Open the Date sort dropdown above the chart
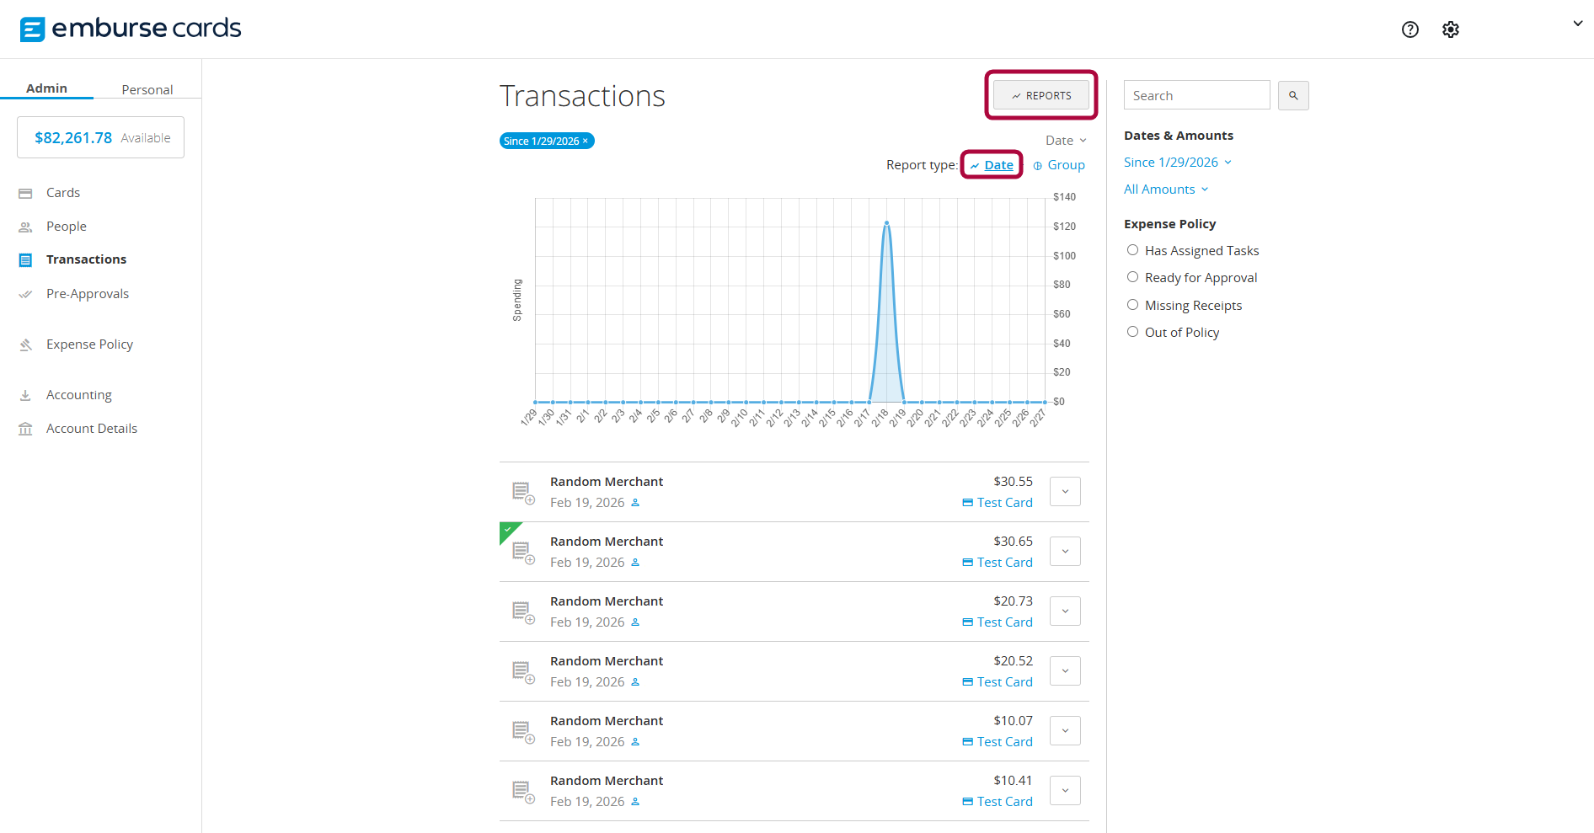 tap(1066, 141)
